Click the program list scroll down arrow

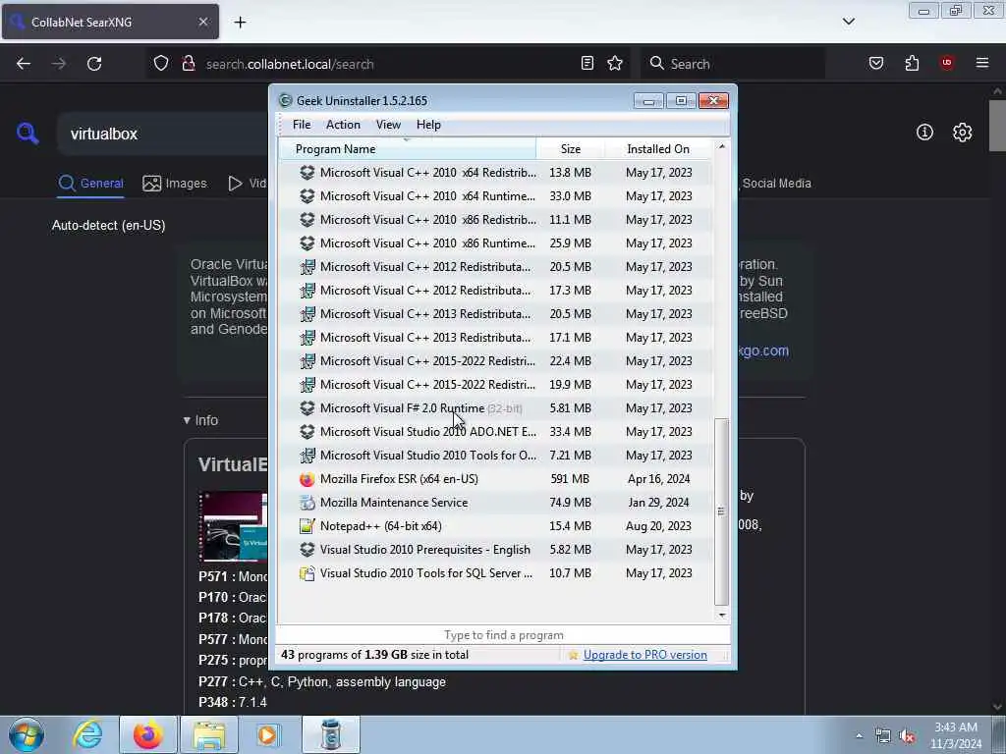tap(722, 616)
